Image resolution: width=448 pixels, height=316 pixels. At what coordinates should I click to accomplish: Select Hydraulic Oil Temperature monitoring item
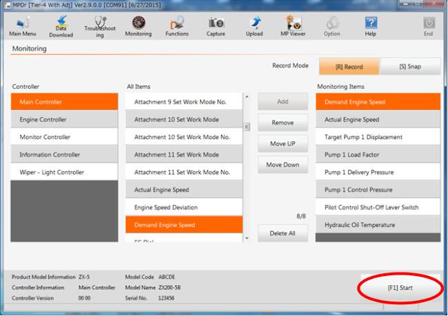point(377,225)
